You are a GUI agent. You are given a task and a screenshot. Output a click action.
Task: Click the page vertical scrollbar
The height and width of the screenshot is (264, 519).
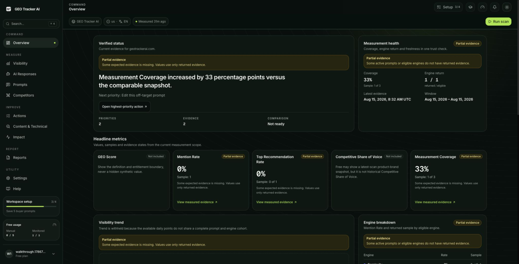coord(518,58)
